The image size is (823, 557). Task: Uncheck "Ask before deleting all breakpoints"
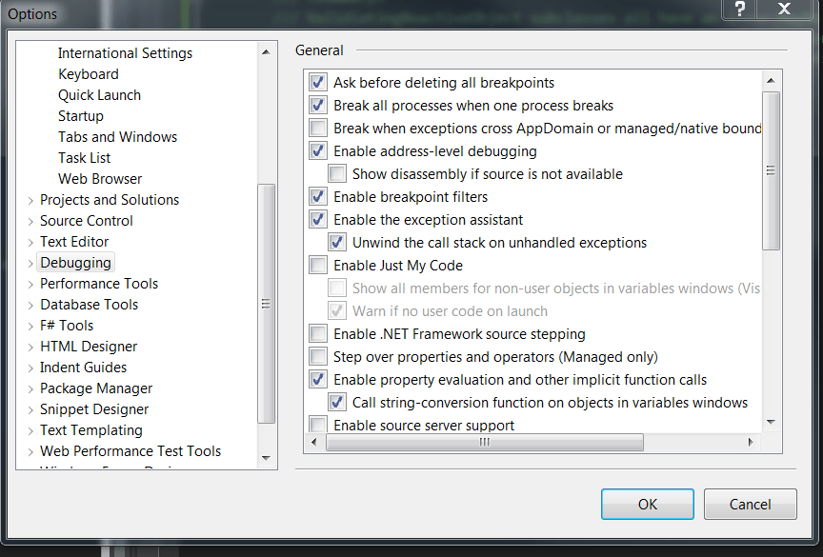317,82
